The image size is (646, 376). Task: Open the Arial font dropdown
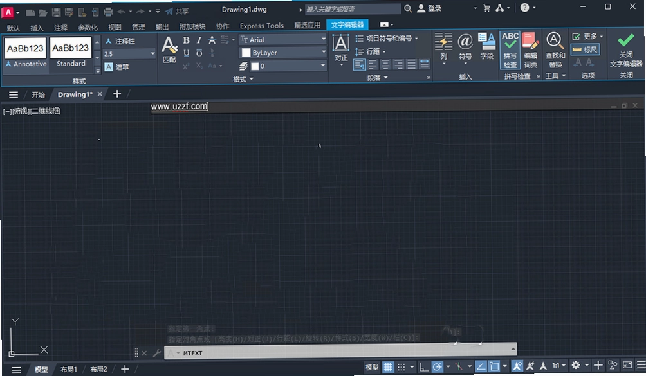[282, 39]
